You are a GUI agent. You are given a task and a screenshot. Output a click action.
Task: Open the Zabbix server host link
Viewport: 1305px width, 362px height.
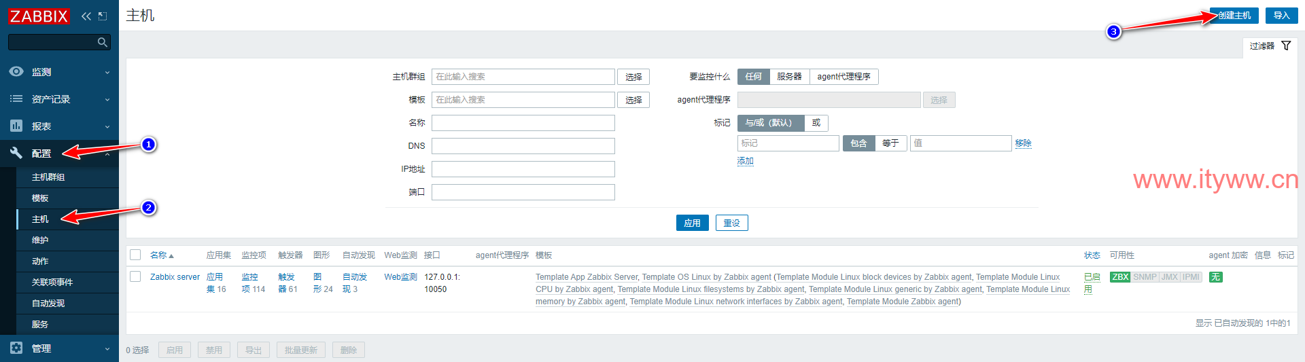(175, 277)
